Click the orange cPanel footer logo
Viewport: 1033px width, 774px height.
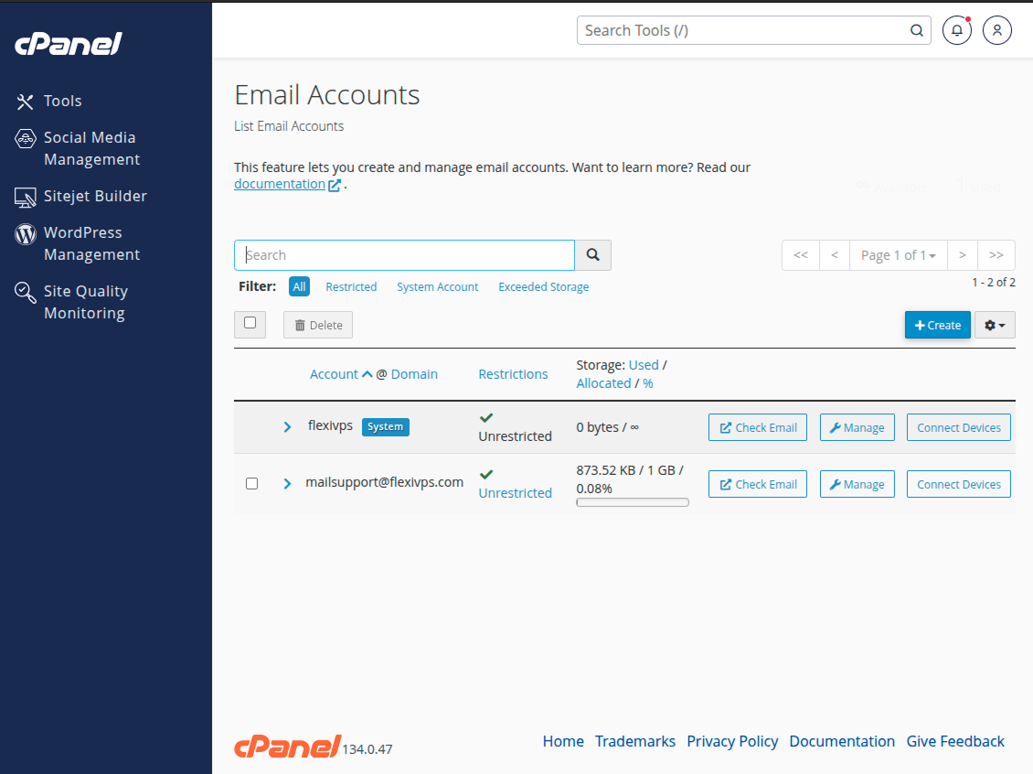pos(287,747)
